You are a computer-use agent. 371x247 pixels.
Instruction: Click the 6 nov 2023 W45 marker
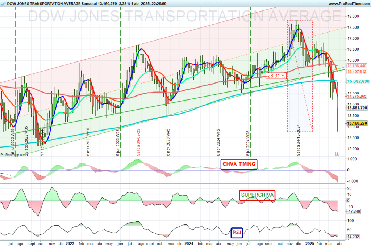168,142
